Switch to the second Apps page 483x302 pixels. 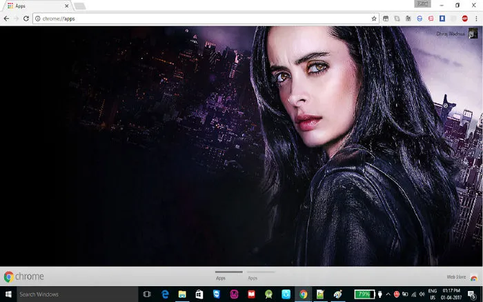pyautogui.click(x=261, y=276)
